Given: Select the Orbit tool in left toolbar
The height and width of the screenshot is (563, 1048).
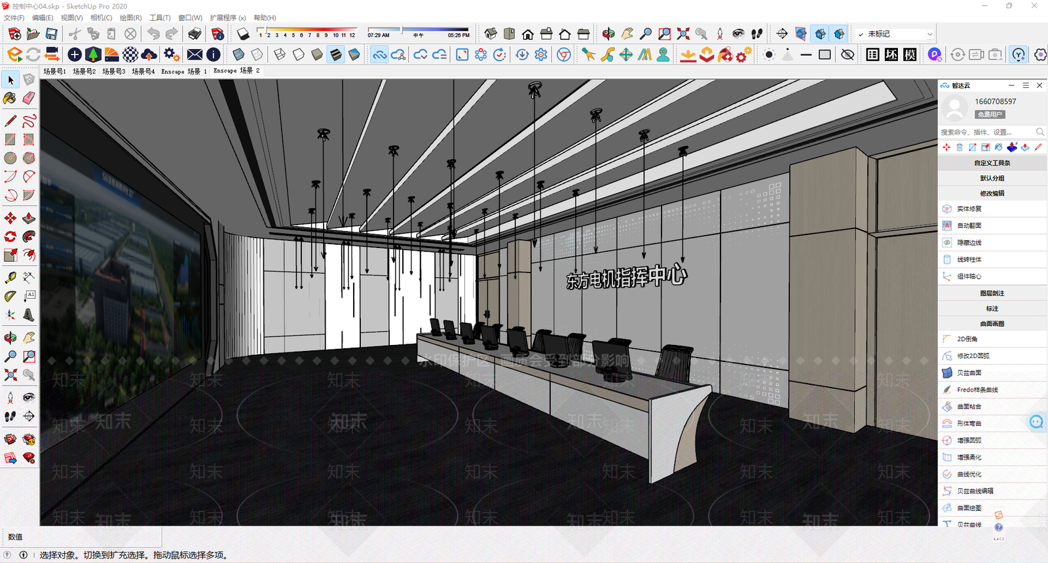Looking at the screenshot, I should [x=10, y=338].
